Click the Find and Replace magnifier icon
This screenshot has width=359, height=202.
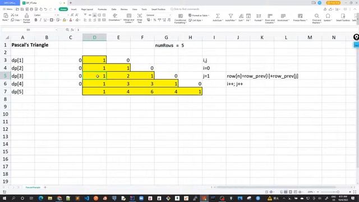pyautogui.click(x=316, y=16)
